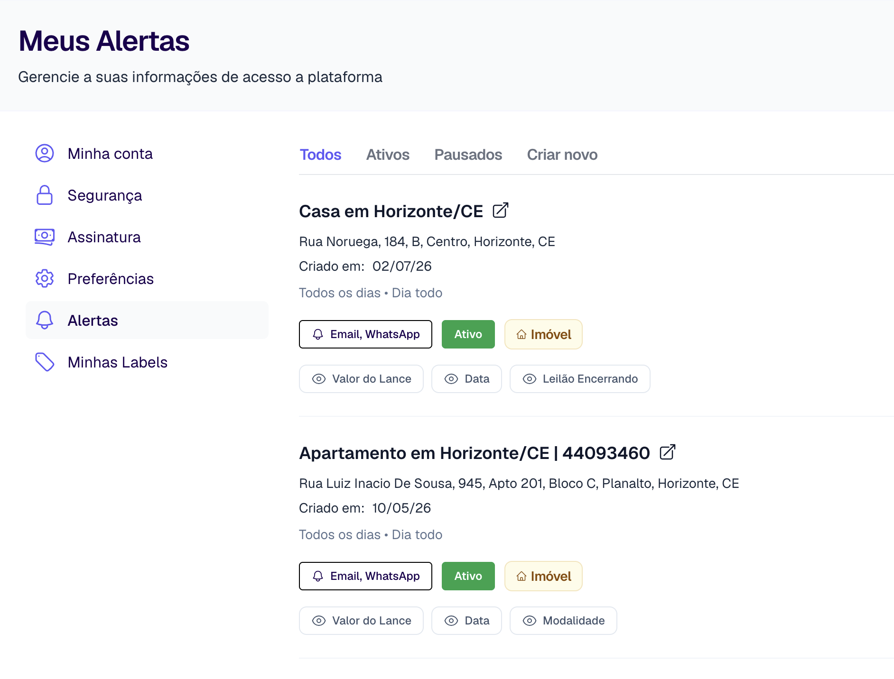Image resolution: width=894 pixels, height=679 pixels.
Task: Click house icon in Casa alert's Imóvel badge
Action: pos(521,334)
